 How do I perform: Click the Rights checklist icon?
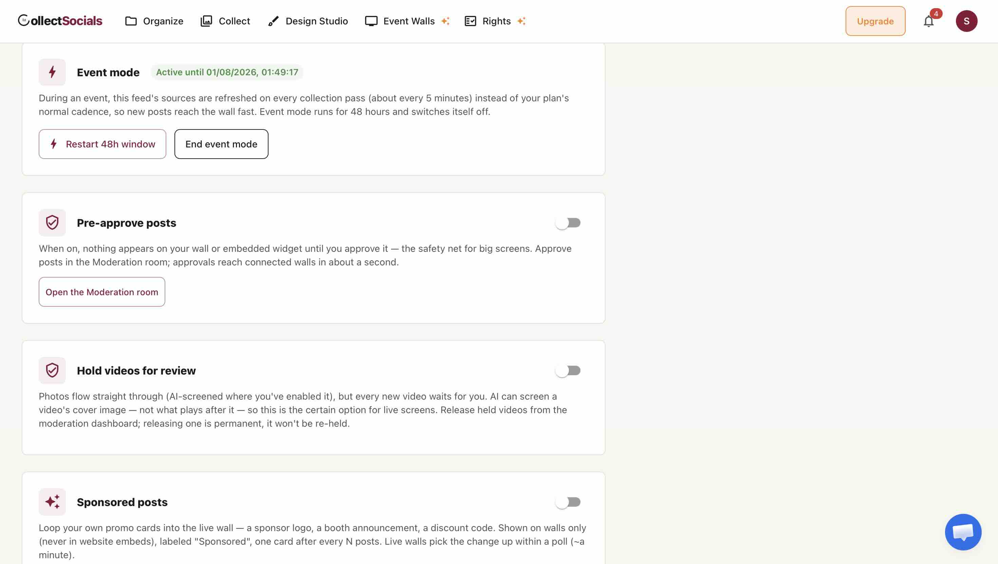470,21
